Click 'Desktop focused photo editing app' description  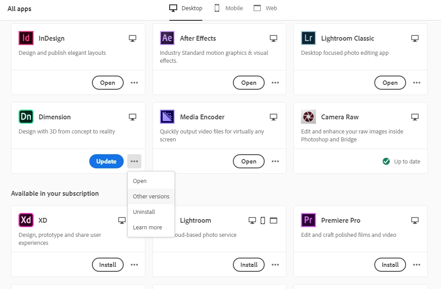[x=345, y=53]
